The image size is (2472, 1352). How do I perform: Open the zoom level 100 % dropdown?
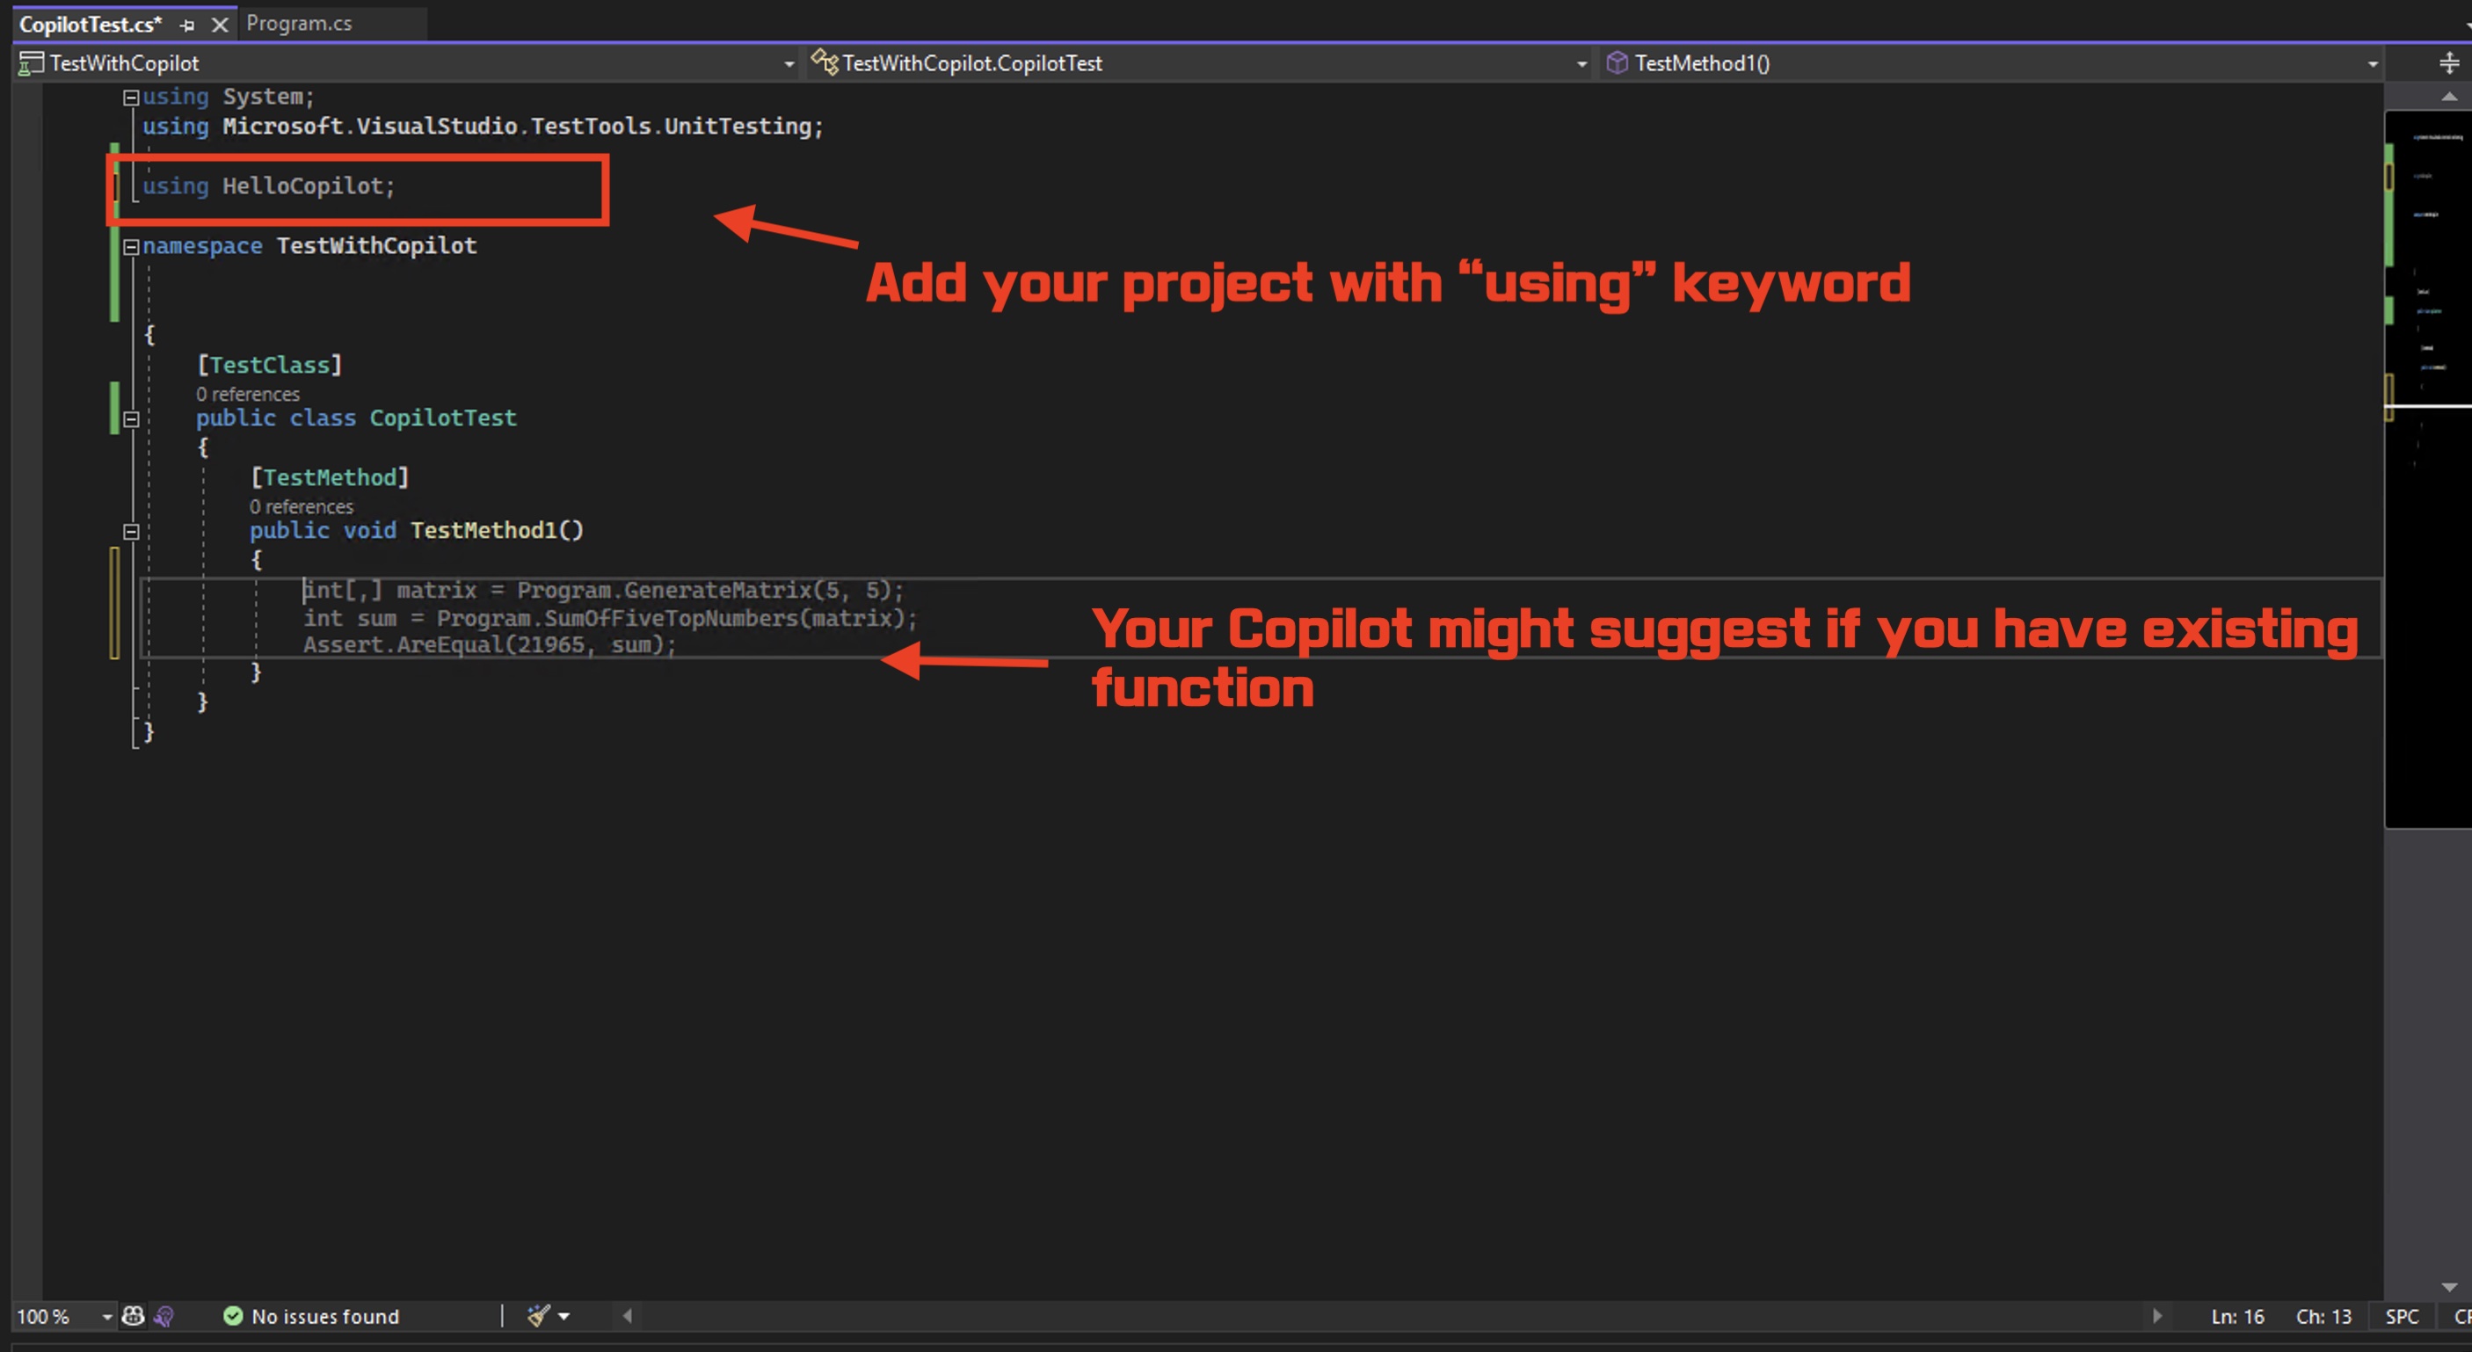[106, 1317]
